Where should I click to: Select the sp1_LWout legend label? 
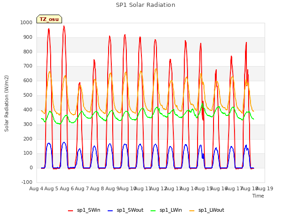pyautogui.click(x=211, y=210)
